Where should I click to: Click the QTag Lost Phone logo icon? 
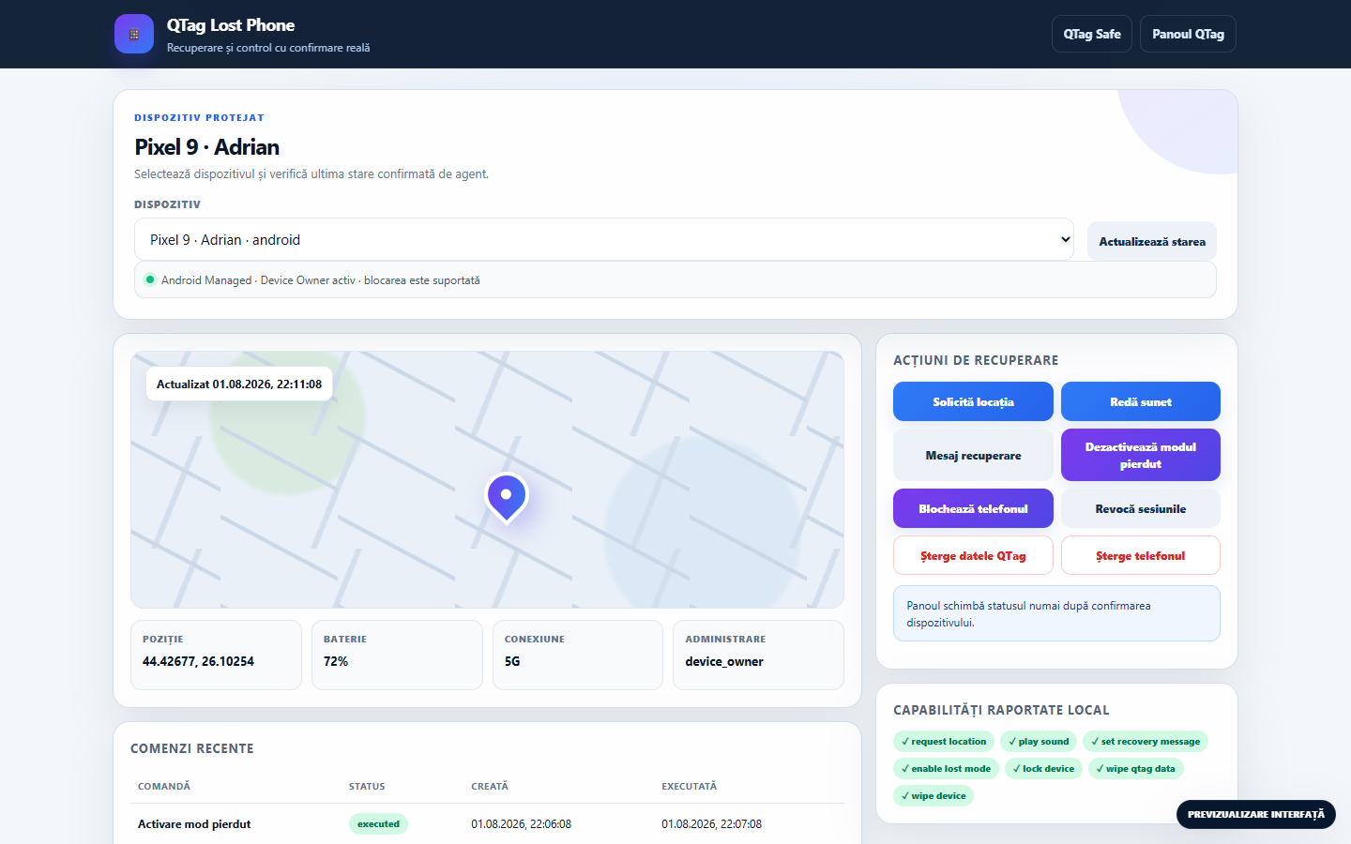[x=134, y=34]
